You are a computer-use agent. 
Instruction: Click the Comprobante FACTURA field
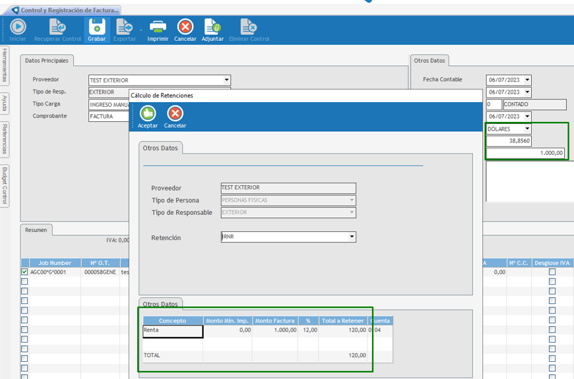109,116
